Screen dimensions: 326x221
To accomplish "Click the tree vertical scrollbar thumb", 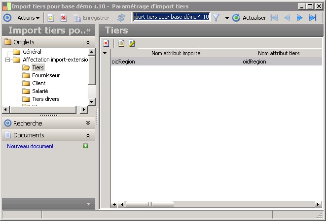I will (91, 70).
